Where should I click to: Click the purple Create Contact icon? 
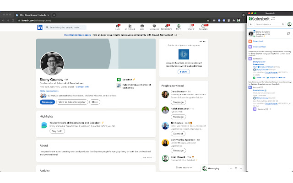(250, 47)
